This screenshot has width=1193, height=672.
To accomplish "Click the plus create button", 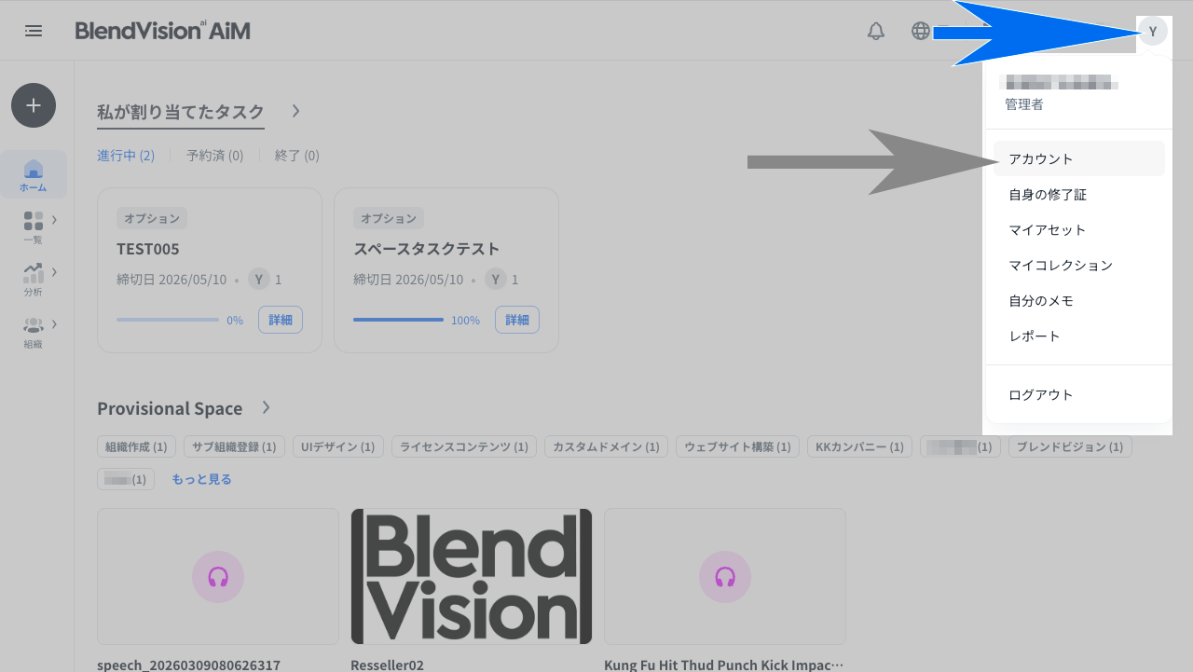I will pyautogui.click(x=34, y=105).
